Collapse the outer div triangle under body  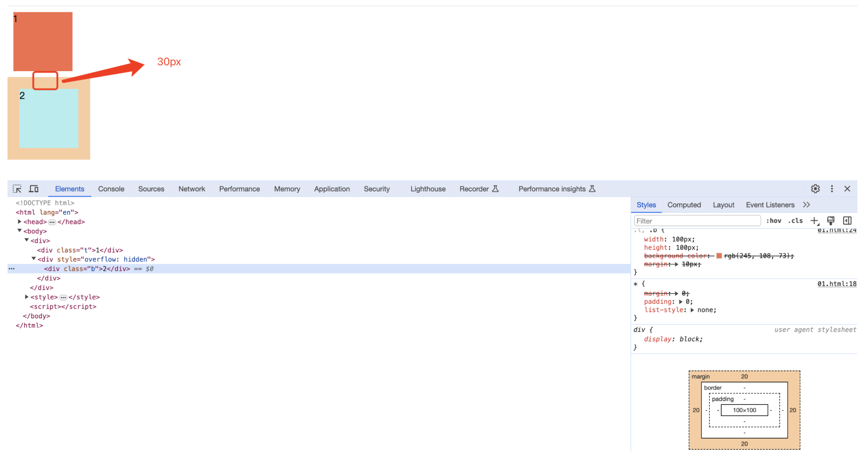(27, 240)
